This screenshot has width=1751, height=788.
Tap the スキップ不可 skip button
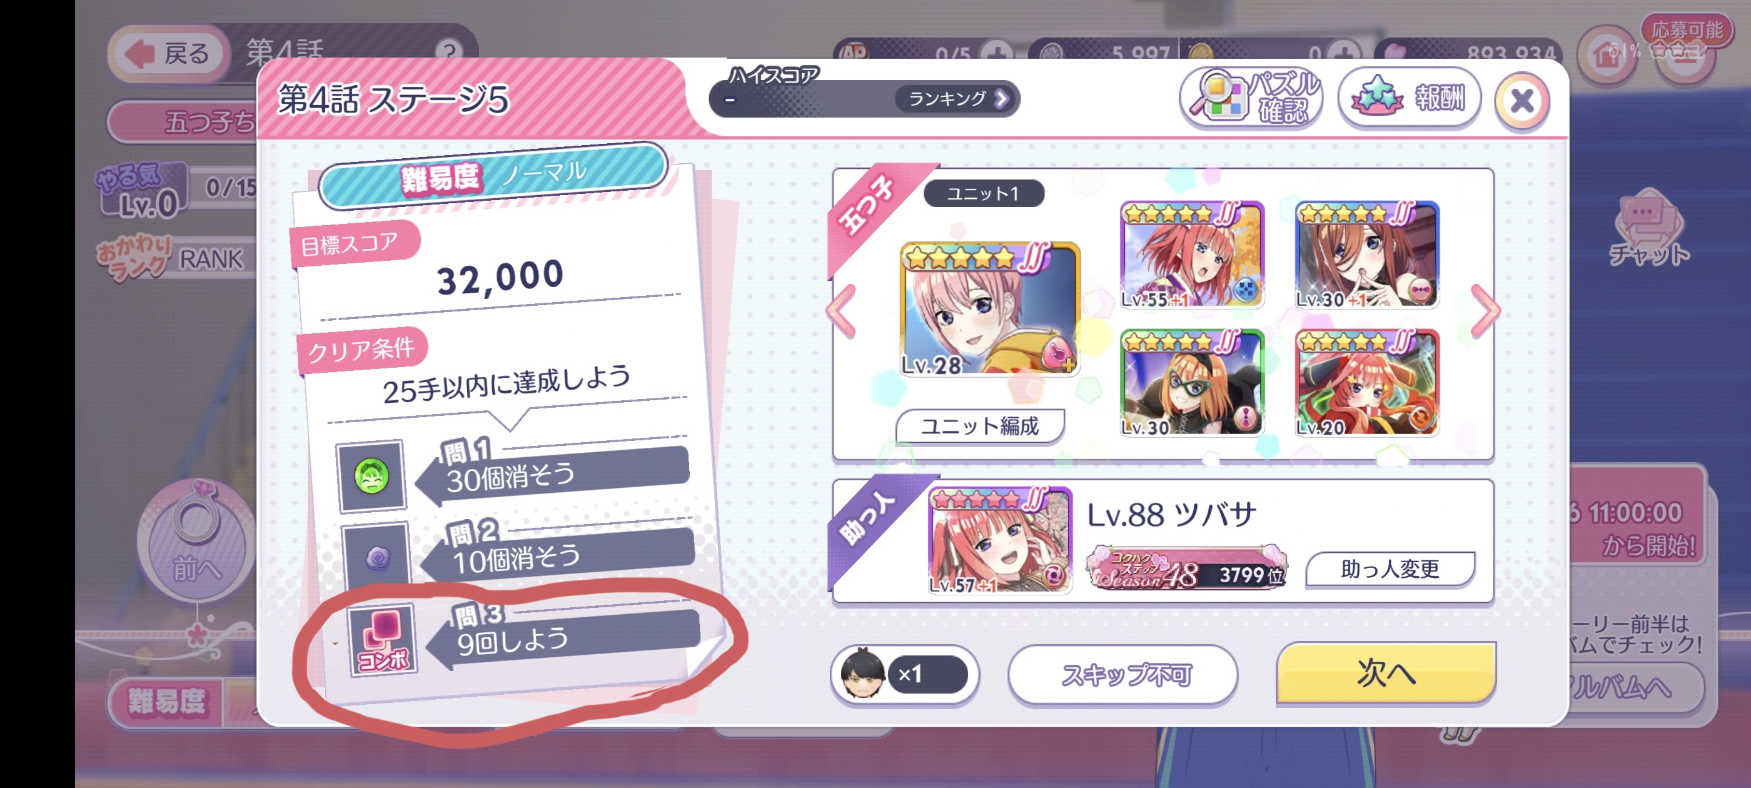point(1123,675)
